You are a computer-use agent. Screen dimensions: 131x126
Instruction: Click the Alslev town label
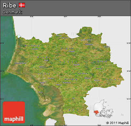pos(41,67)
